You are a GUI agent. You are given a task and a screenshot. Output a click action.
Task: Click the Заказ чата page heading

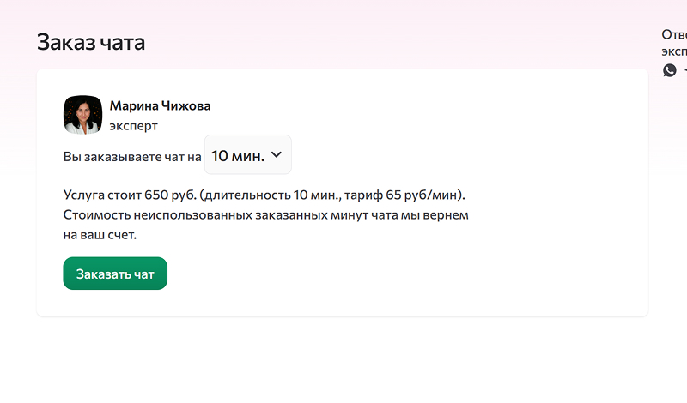pos(91,42)
